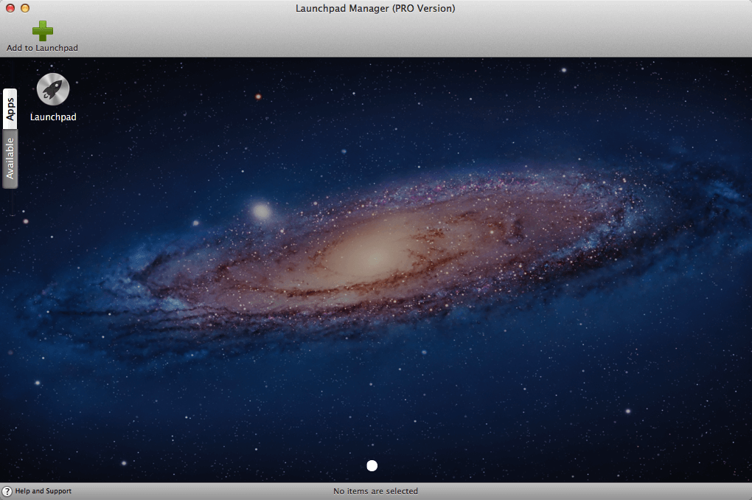Image resolution: width=752 pixels, height=500 pixels.
Task: Click the large glowing star left of galaxy
Action: [x=262, y=211]
